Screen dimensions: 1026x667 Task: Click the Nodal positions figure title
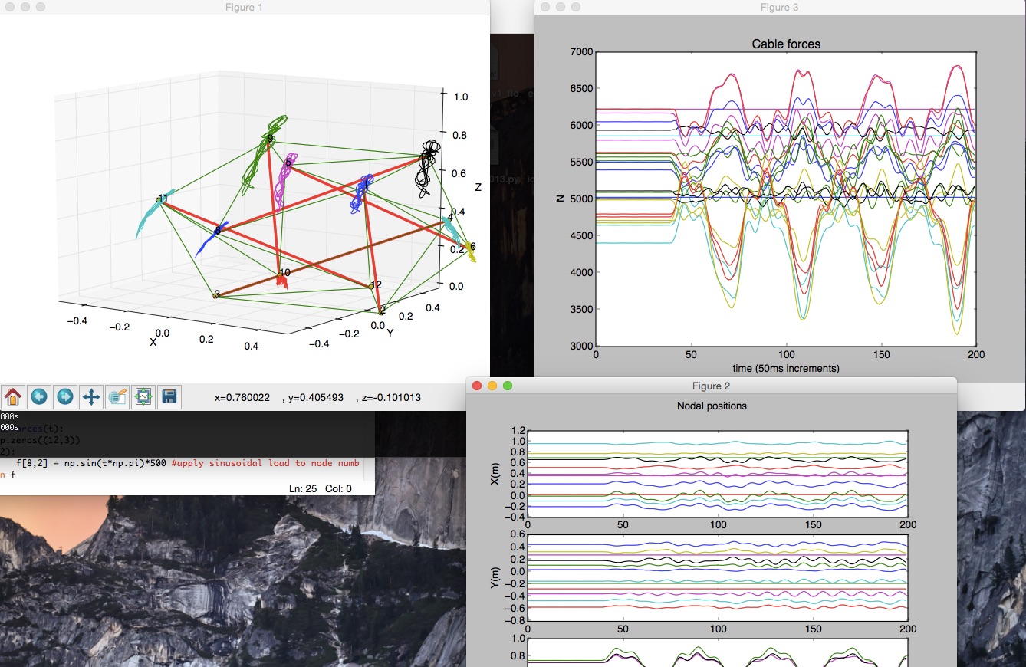(711, 406)
